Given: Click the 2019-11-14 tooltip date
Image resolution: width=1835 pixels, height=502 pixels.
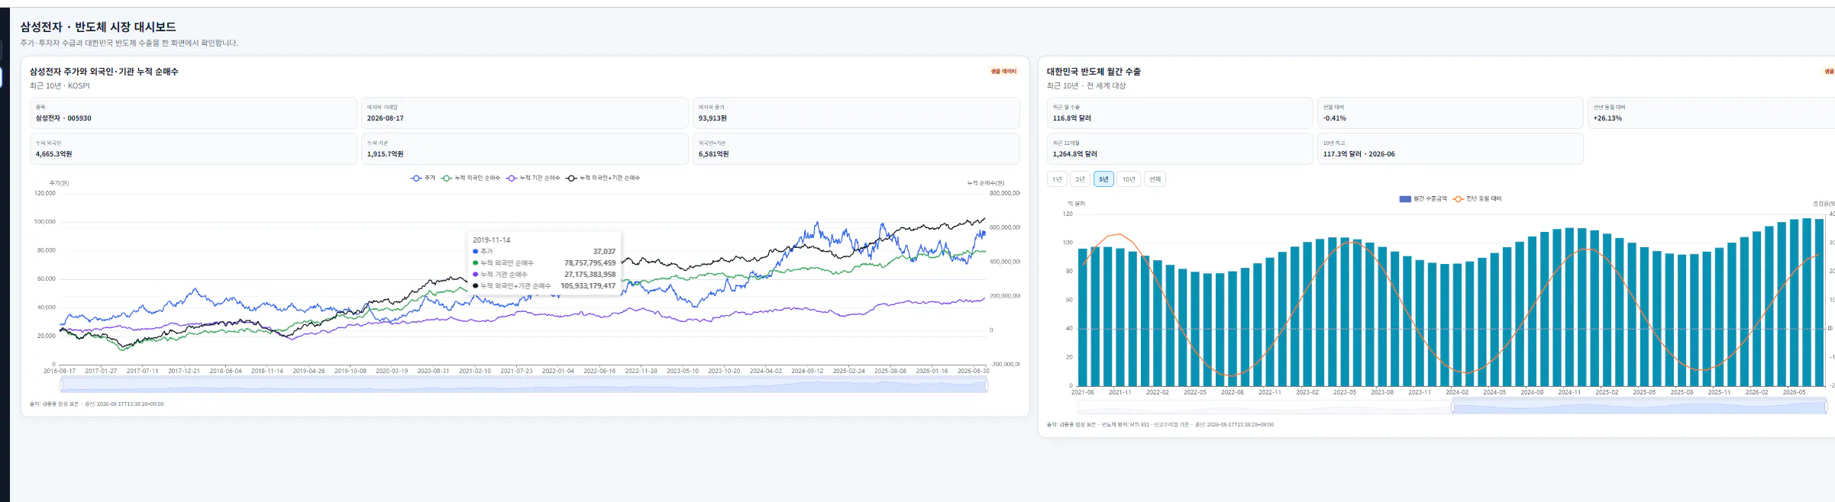Looking at the screenshot, I should [491, 240].
